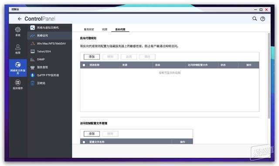The image size is (279, 166).
Task: Sort by 访问控制配置文件 column header
Action: tap(197, 65)
